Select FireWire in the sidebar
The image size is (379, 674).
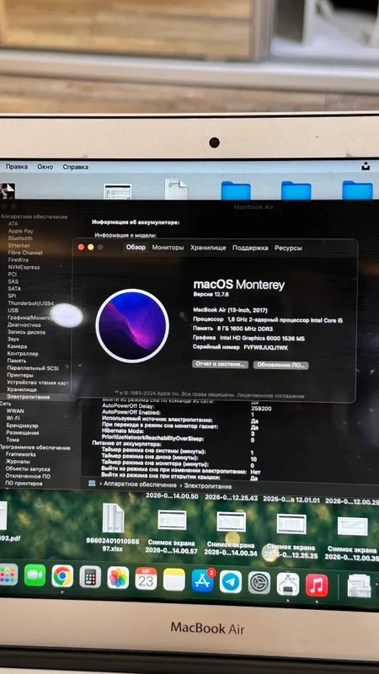18,259
